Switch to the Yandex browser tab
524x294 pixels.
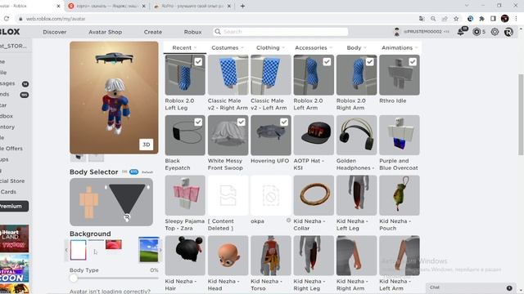[106, 6]
